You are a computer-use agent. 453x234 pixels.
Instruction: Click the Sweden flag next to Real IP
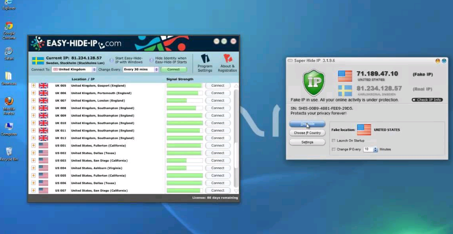pos(345,91)
